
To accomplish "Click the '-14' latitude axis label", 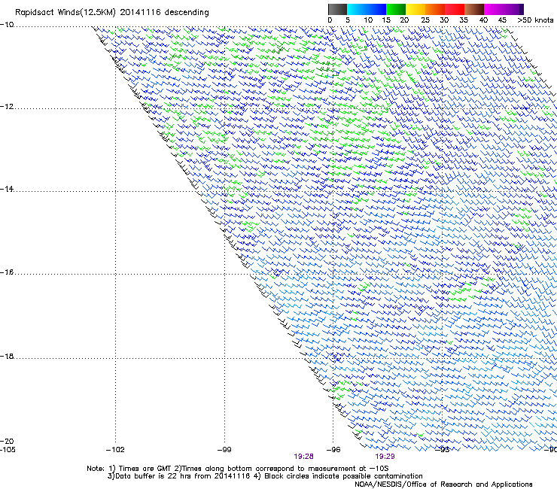I will pos(7,189).
